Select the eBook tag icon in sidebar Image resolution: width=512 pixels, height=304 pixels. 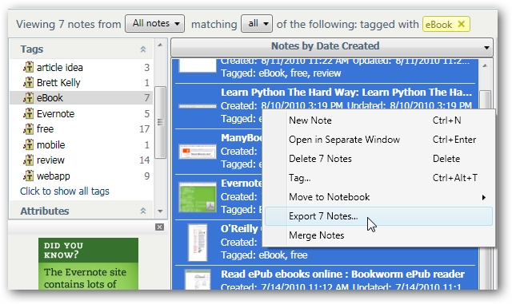[29, 98]
